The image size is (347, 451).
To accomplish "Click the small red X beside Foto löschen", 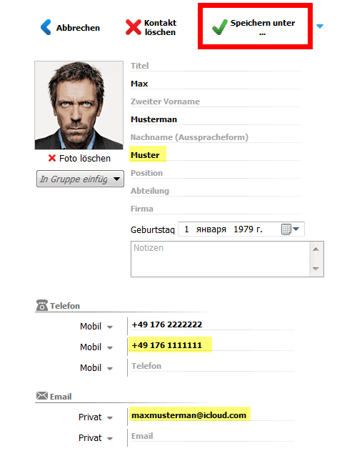I will point(52,158).
